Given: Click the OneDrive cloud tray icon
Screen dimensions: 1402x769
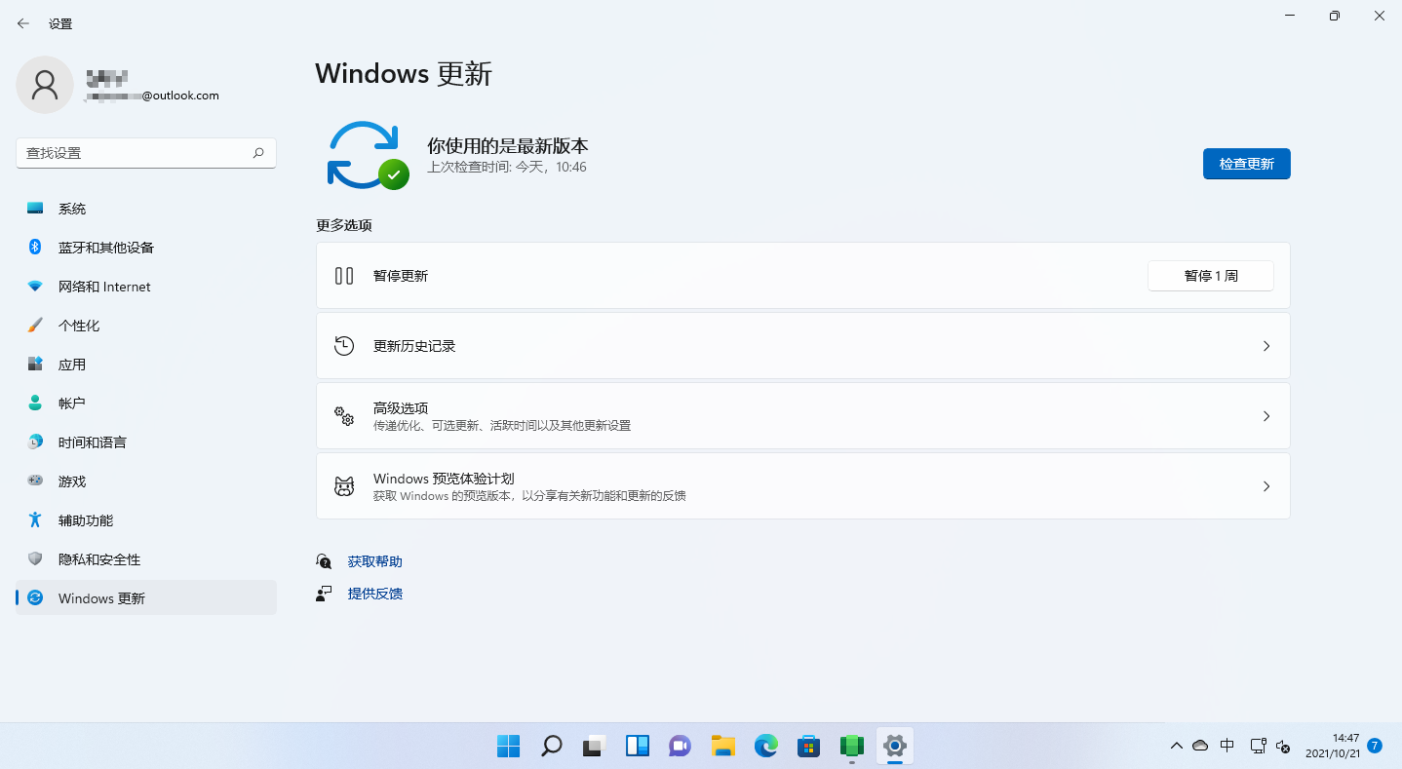Looking at the screenshot, I should coord(1200,746).
